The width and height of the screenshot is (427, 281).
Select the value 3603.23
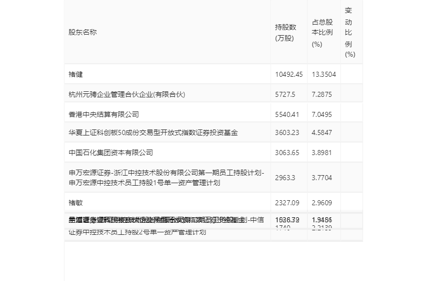point(287,132)
